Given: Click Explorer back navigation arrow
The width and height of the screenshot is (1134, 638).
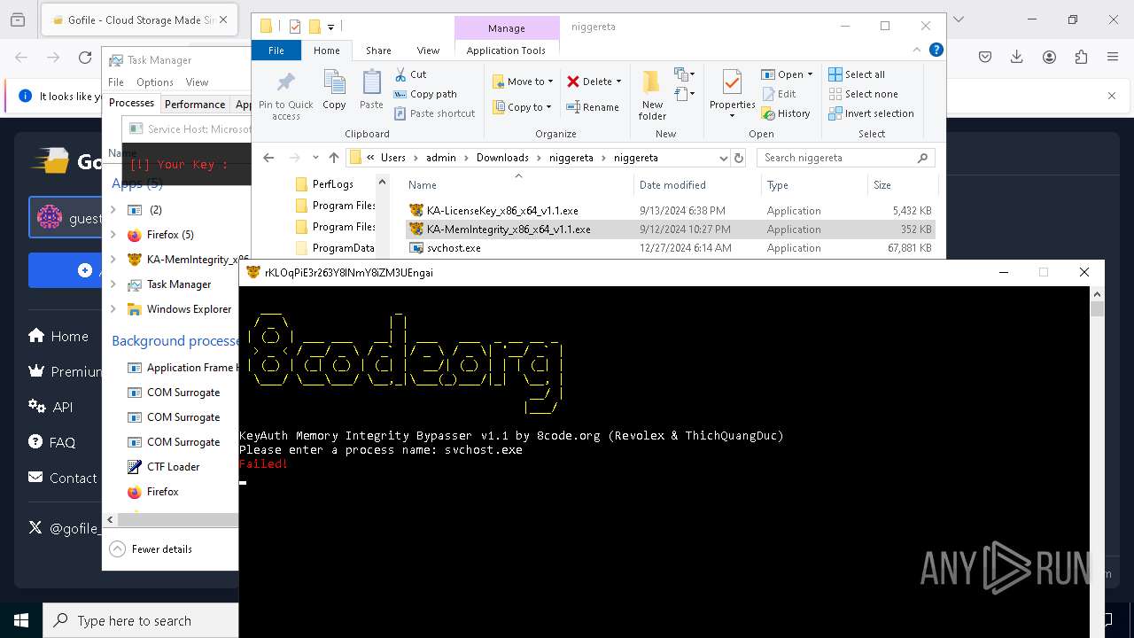Looking at the screenshot, I should 268,158.
